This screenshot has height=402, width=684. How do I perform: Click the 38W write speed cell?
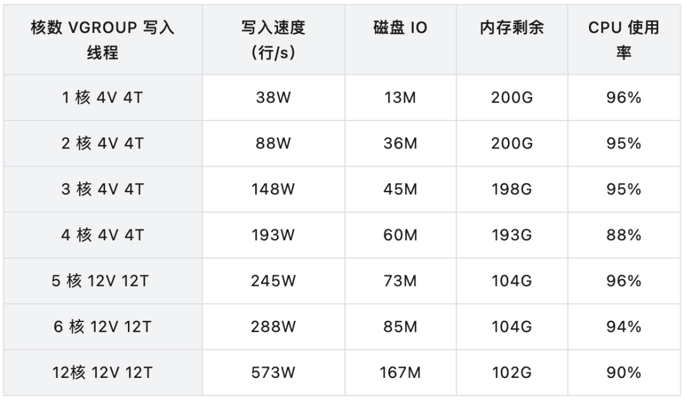[273, 98]
